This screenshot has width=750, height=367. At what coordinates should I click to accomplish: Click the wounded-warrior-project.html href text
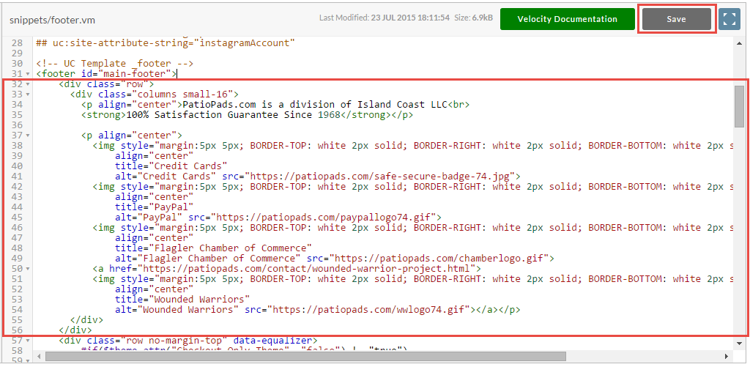pos(310,268)
